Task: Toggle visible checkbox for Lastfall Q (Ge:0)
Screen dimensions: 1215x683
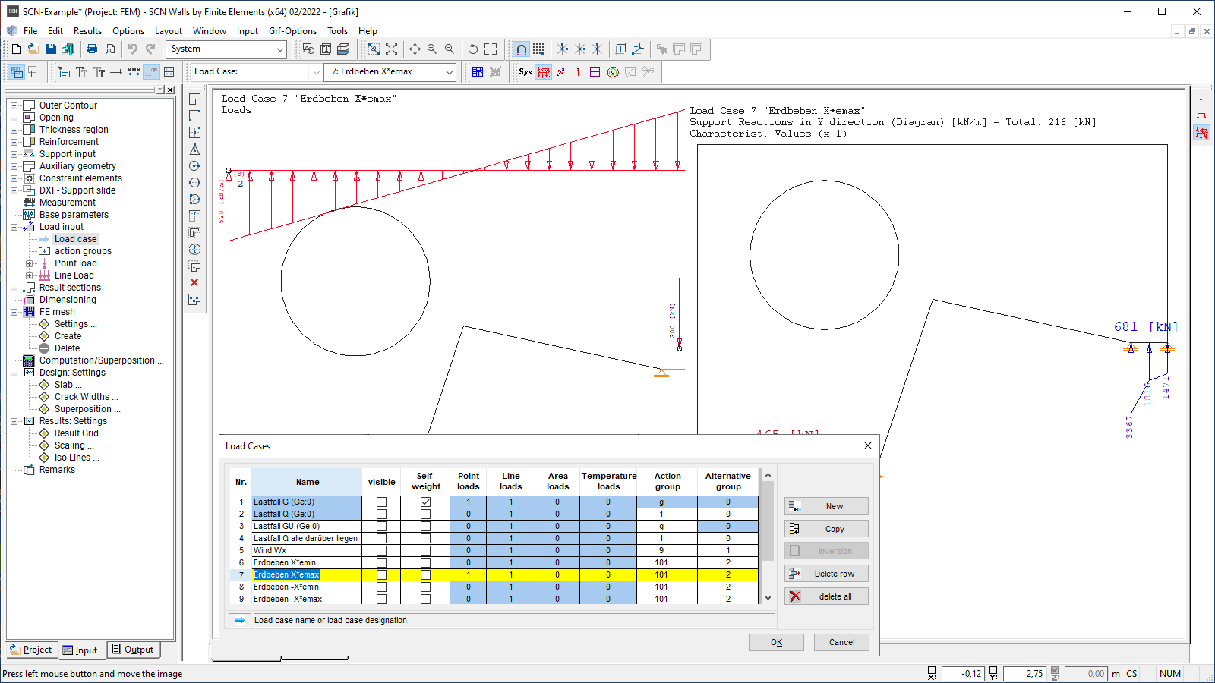Action: pyautogui.click(x=382, y=514)
